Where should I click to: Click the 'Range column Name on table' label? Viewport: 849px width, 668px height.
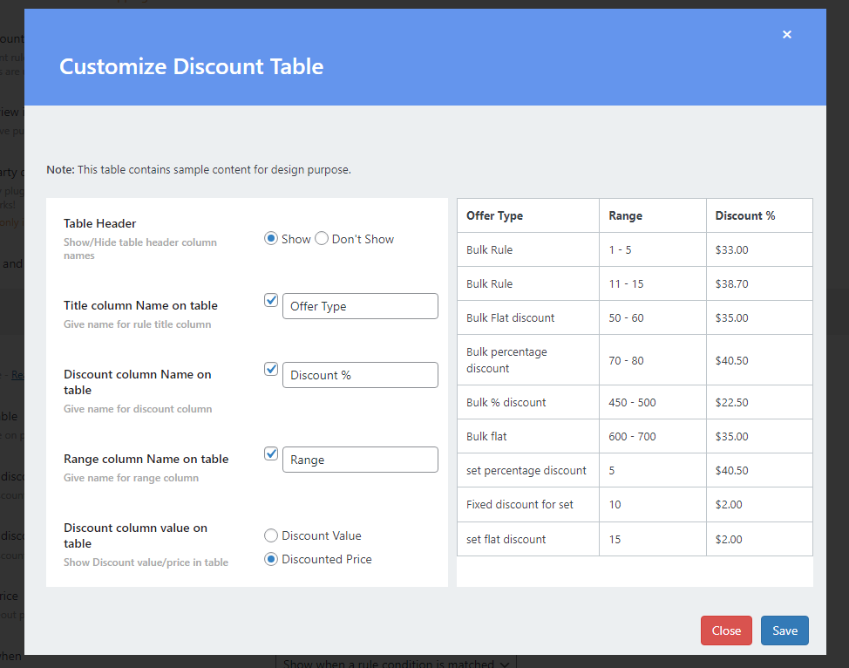click(146, 459)
